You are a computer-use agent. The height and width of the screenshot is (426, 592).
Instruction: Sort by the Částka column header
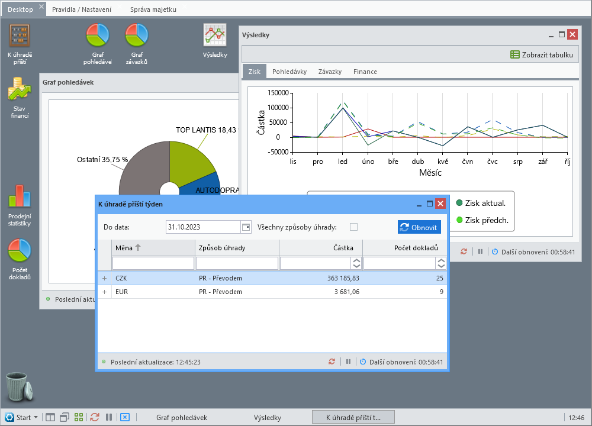point(321,247)
